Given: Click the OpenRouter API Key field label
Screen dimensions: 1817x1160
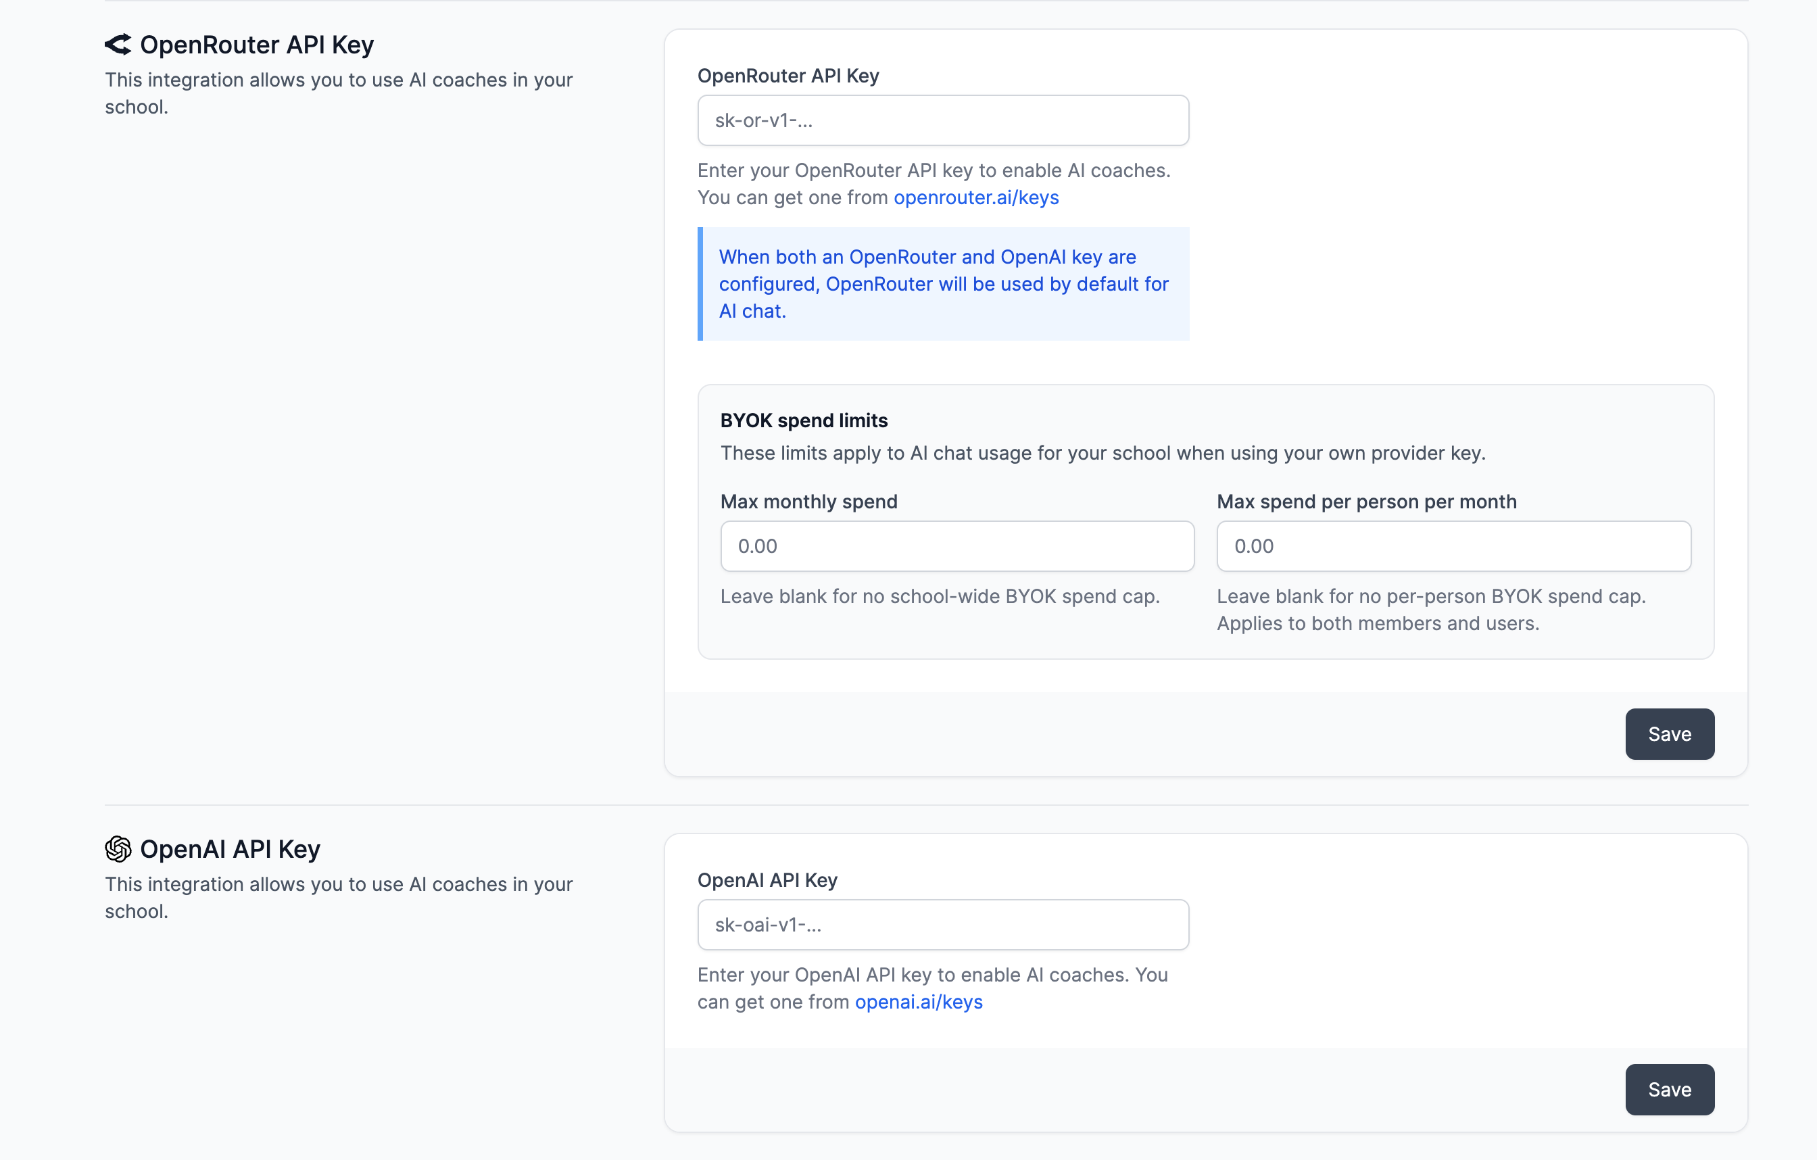Looking at the screenshot, I should click(788, 76).
